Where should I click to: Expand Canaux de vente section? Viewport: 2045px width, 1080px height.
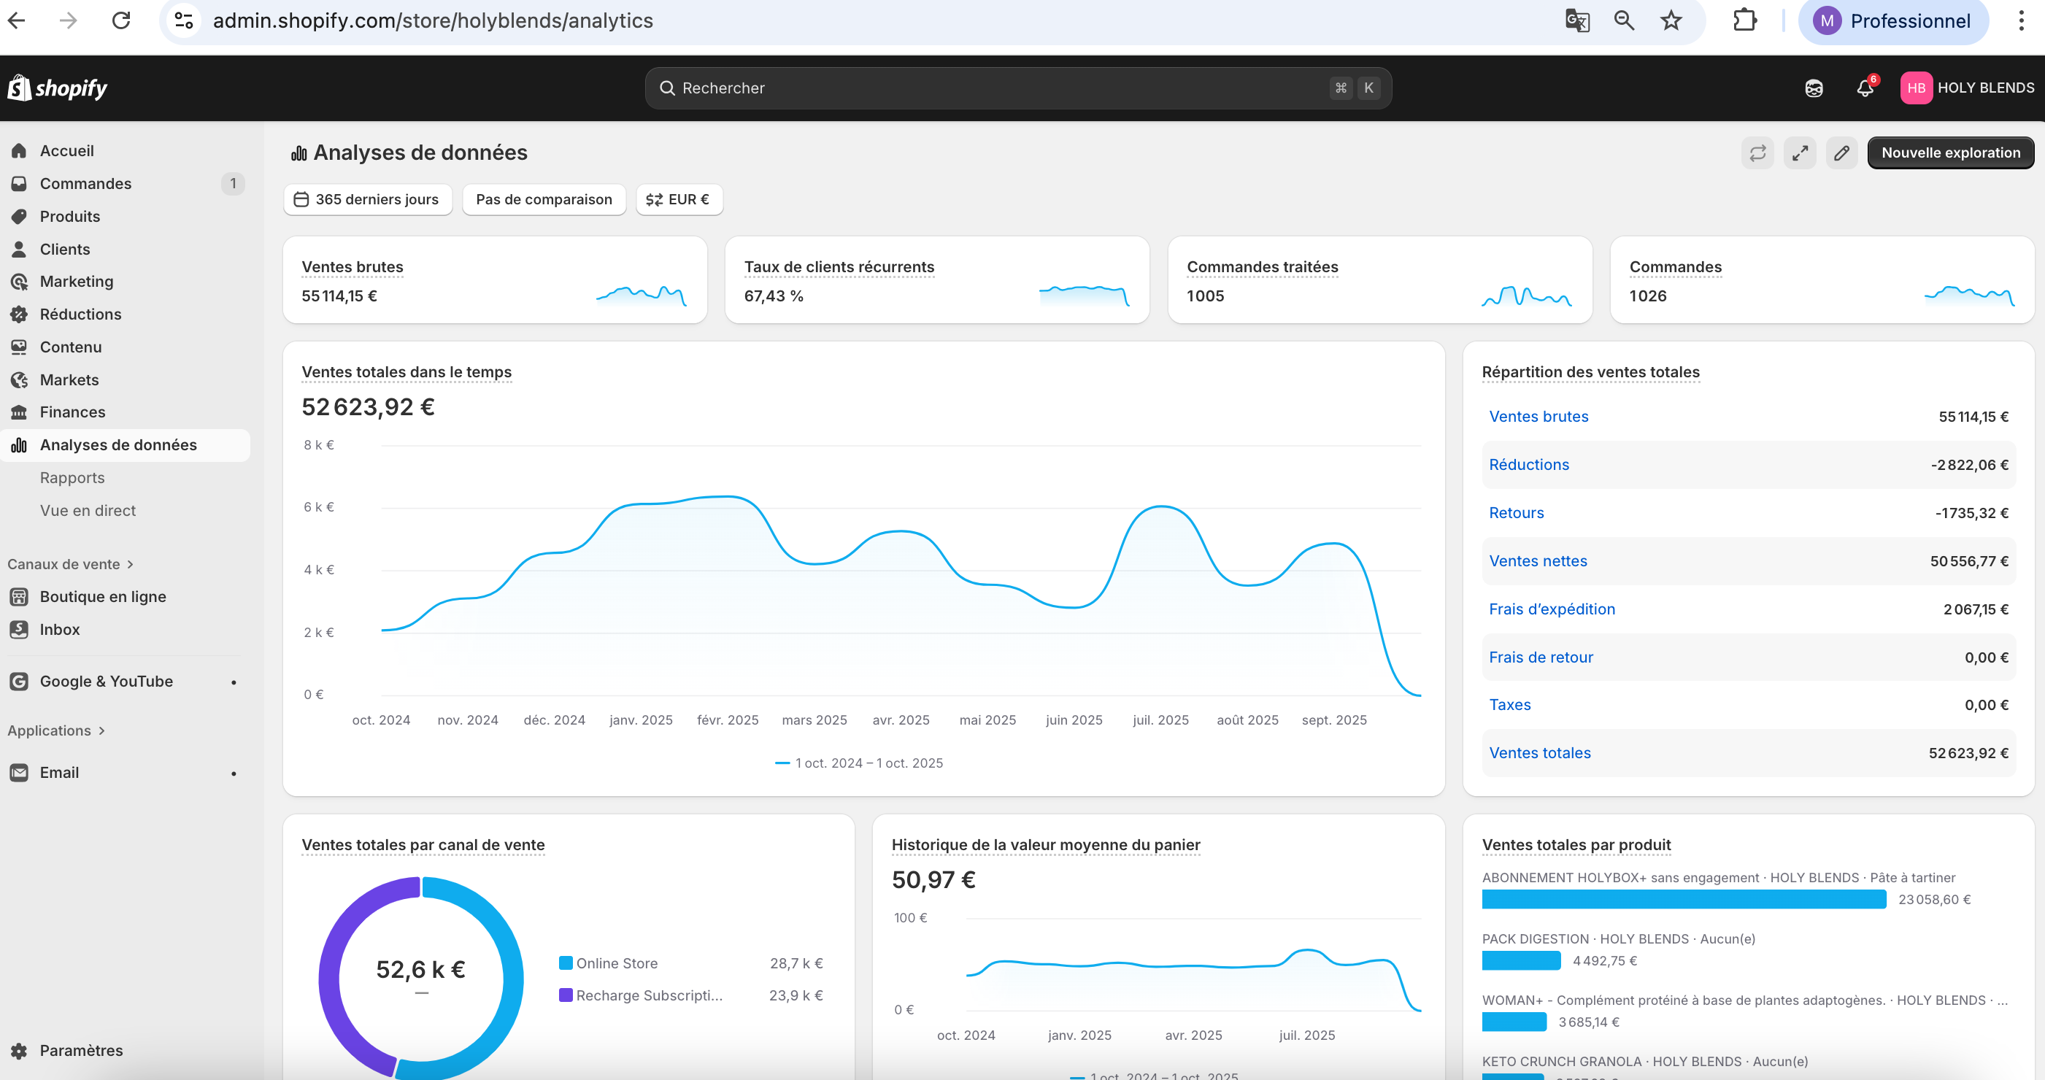pyautogui.click(x=71, y=564)
